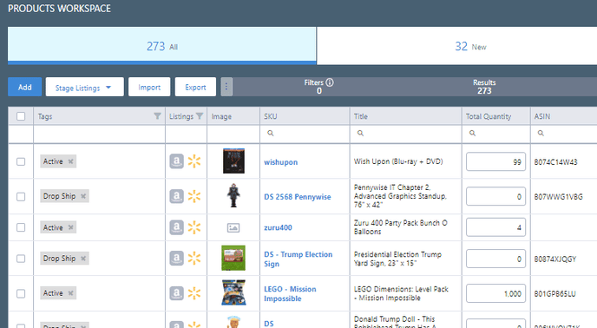Click Walmart icon in wishupon row
This screenshot has height=328, width=597.
[x=194, y=161]
